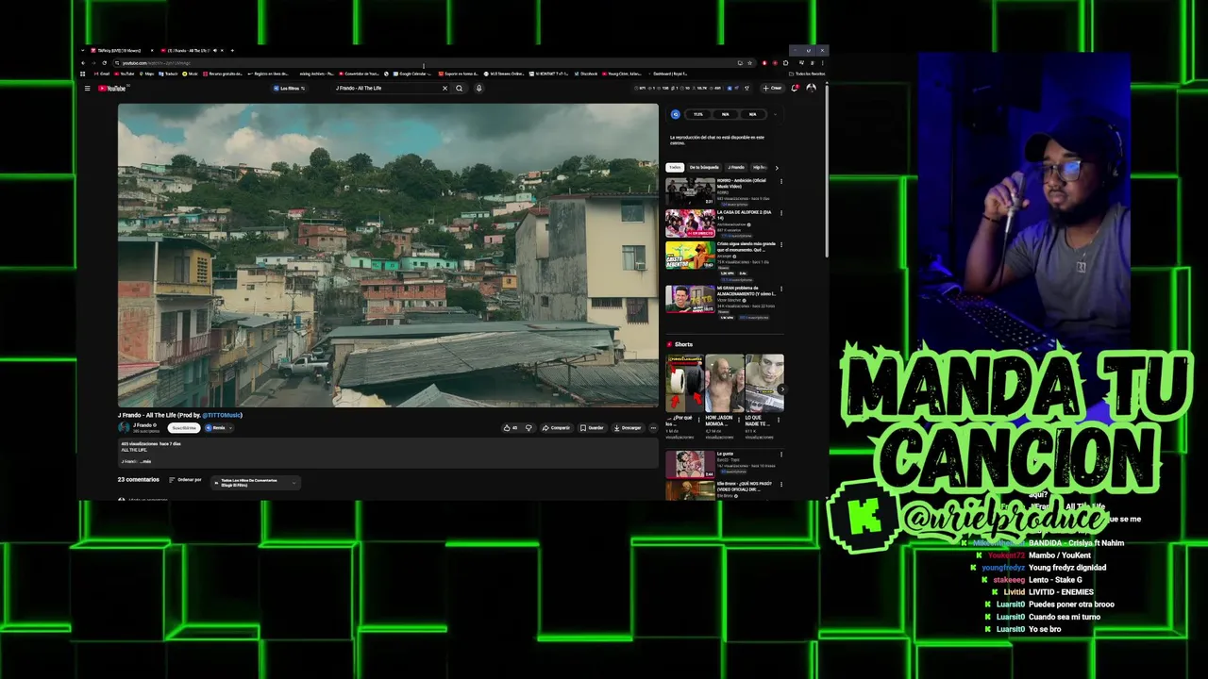Share video with Compartir button
The image size is (1208, 679).
[556, 427]
